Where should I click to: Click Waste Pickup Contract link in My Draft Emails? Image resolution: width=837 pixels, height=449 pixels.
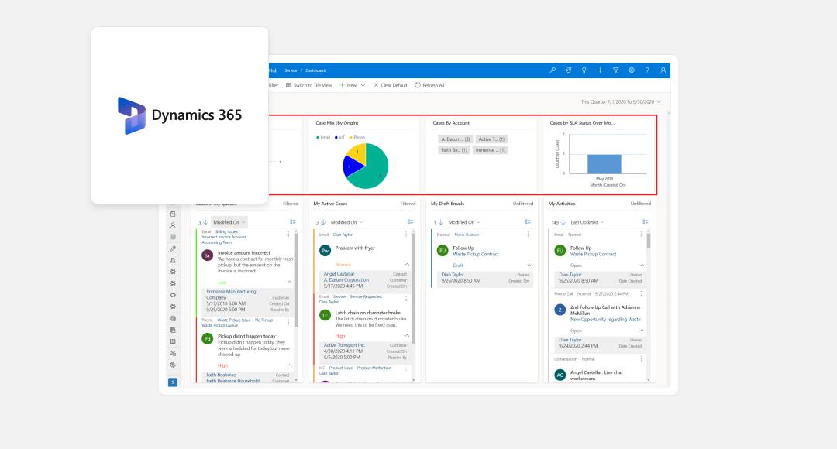(476, 255)
